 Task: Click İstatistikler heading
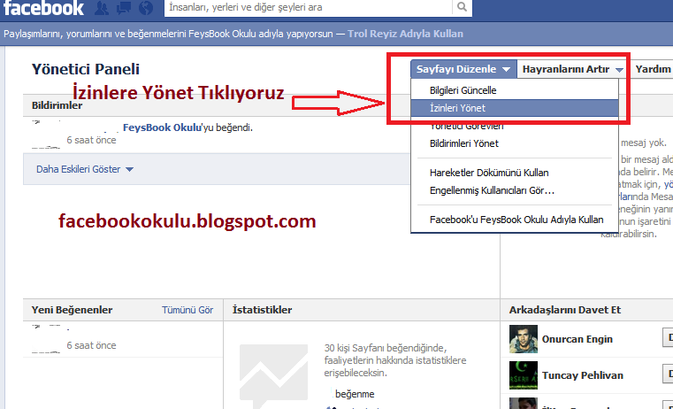point(263,310)
